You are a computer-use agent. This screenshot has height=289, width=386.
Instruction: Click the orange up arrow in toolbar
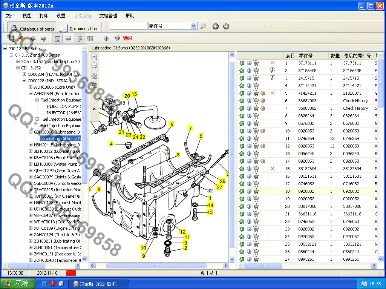coord(22,38)
